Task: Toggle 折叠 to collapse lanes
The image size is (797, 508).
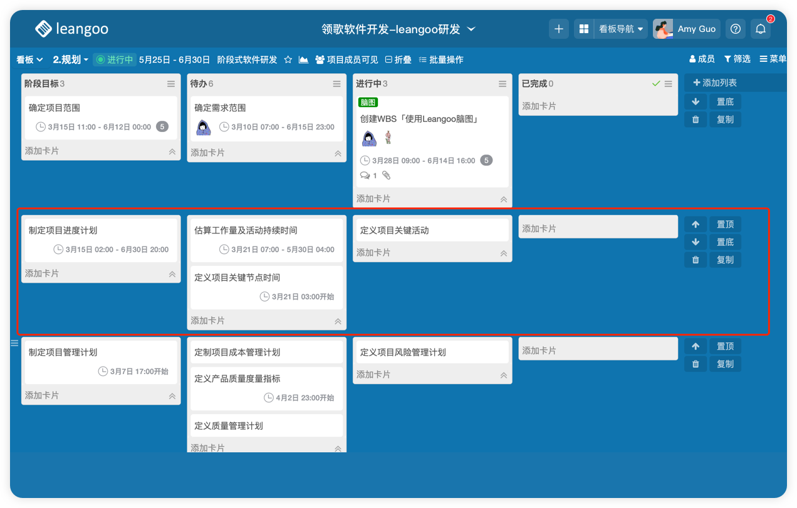Action: point(398,59)
